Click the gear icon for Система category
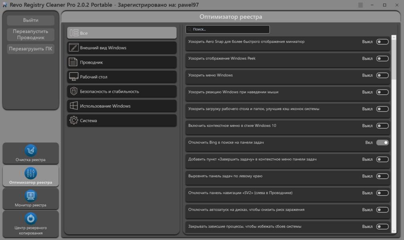The height and width of the screenshot is (240, 404). 73,120
